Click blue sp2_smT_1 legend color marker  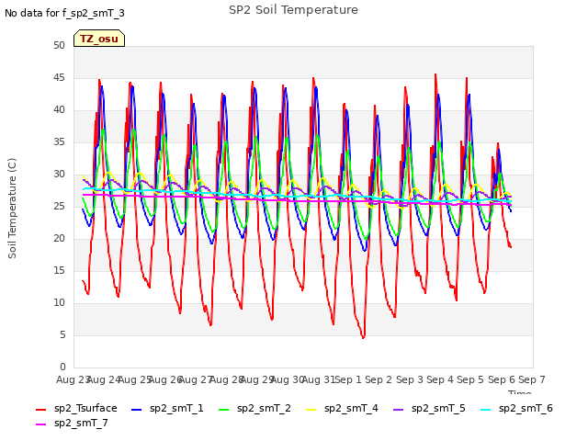137,410
